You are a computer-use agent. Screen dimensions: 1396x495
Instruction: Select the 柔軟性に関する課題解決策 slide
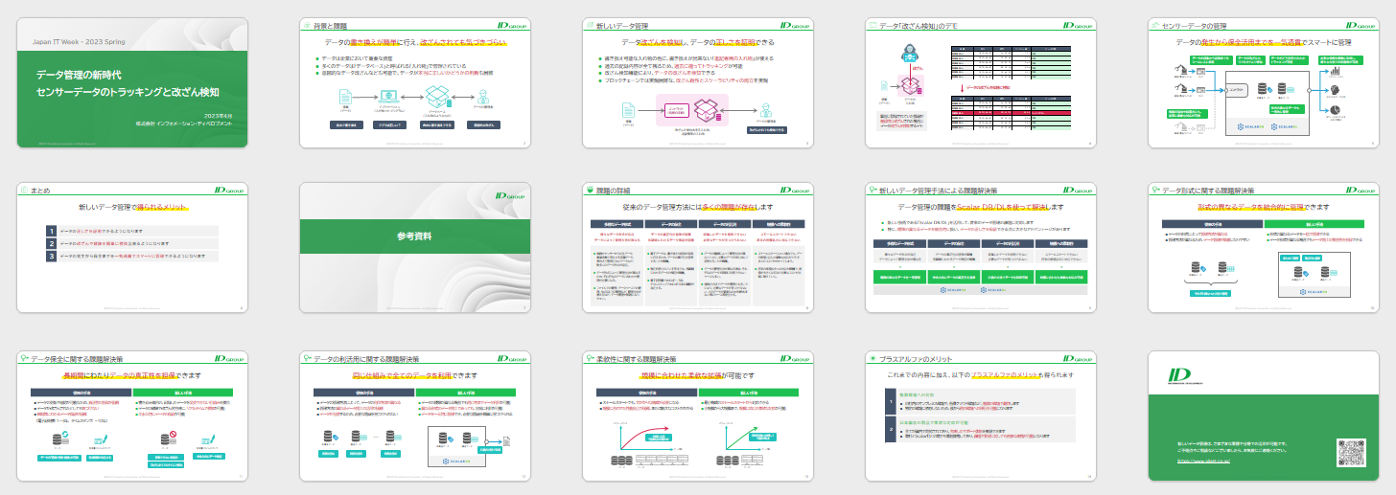pos(698,416)
